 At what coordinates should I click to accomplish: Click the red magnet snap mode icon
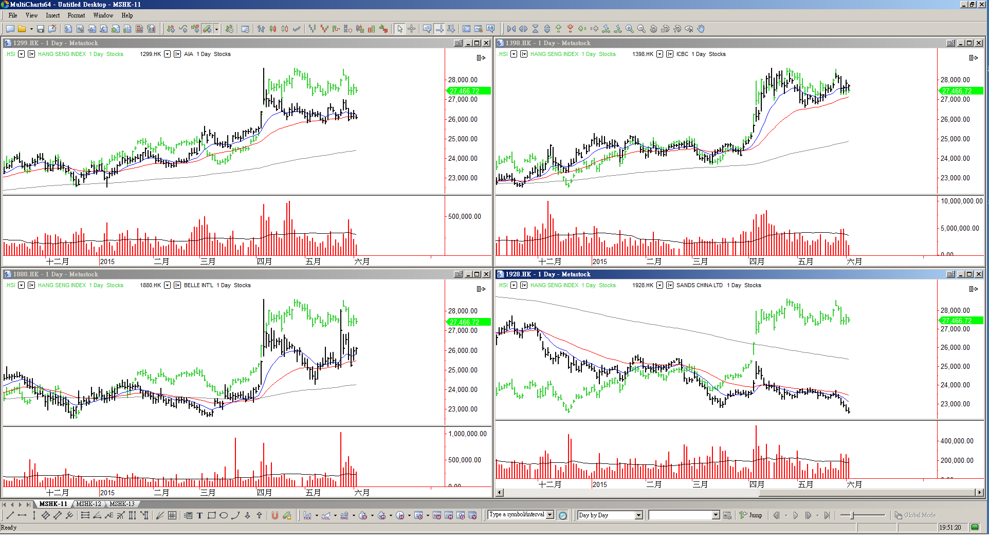tap(274, 516)
